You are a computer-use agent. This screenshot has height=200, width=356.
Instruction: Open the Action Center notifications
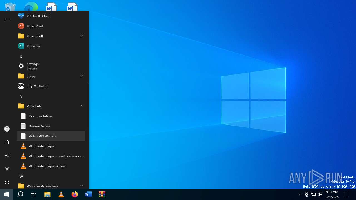tap(347, 194)
